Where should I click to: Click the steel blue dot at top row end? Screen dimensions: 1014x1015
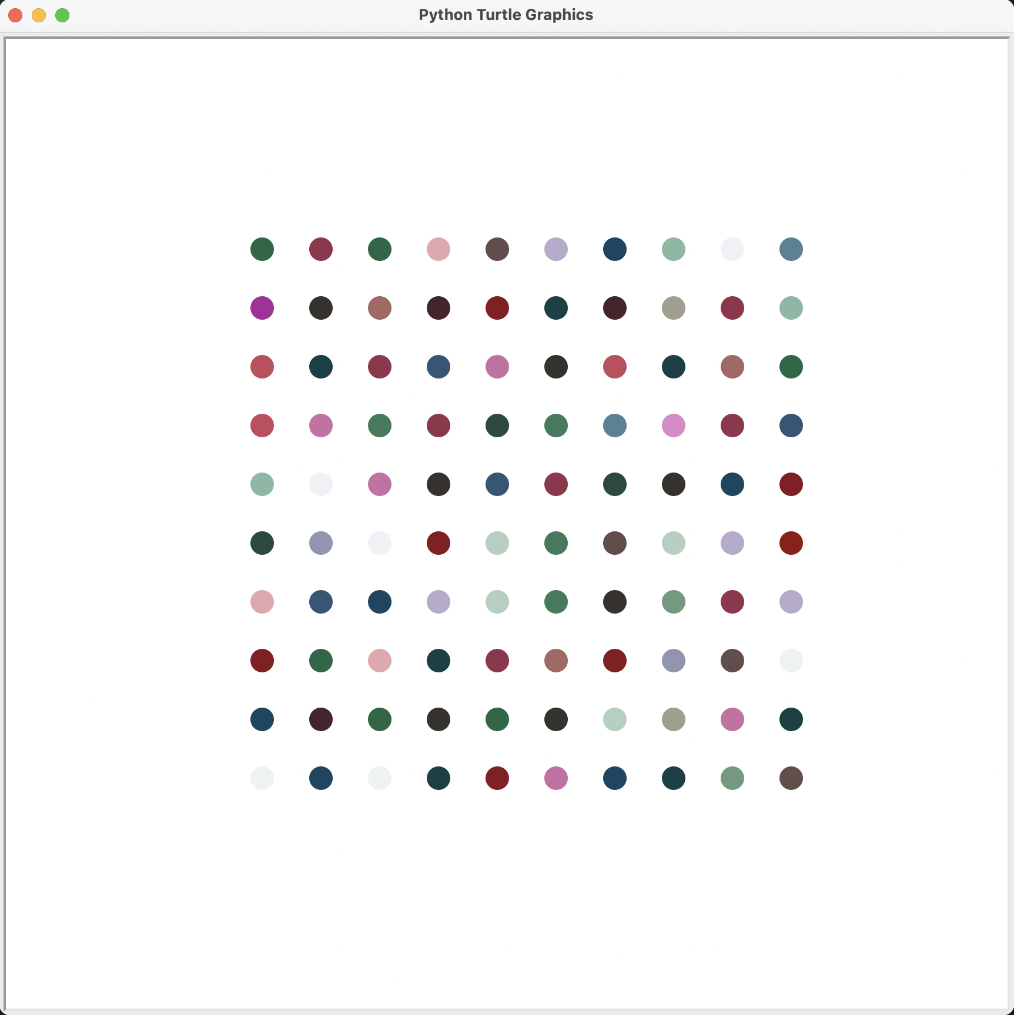pos(791,249)
